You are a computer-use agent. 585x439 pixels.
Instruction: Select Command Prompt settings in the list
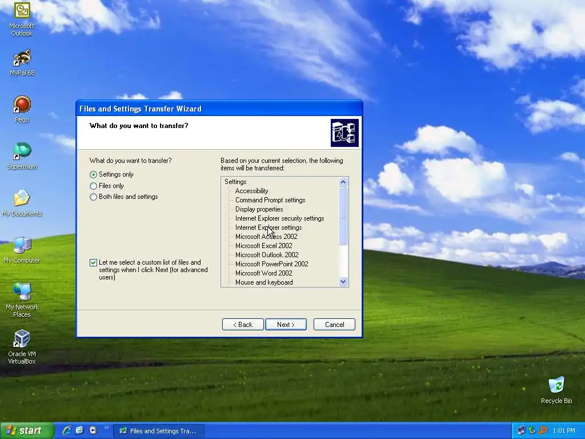270,200
